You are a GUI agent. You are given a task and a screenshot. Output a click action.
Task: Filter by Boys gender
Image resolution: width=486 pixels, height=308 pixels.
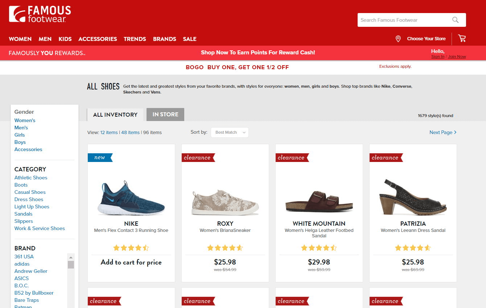tap(20, 142)
